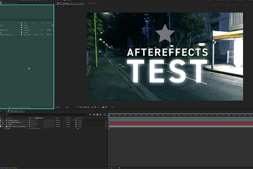Toggle the Motion Blur enable icon

pyautogui.click(x=100, y=114)
